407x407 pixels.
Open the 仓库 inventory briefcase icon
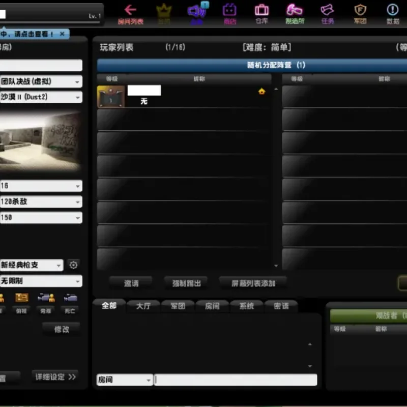point(261,10)
